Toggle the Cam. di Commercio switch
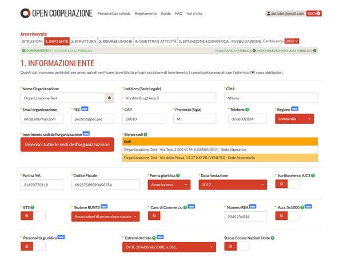Viewport: 343px width, 257px height. click(x=160, y=216)
